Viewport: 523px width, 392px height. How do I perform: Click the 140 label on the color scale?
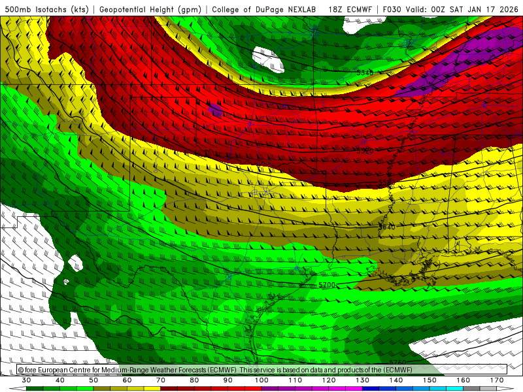tap(396, 380)
